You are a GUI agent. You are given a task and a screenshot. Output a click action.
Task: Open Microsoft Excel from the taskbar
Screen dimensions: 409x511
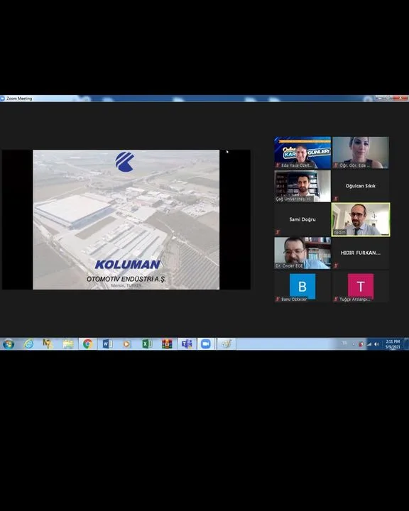[x=147, y=344]
